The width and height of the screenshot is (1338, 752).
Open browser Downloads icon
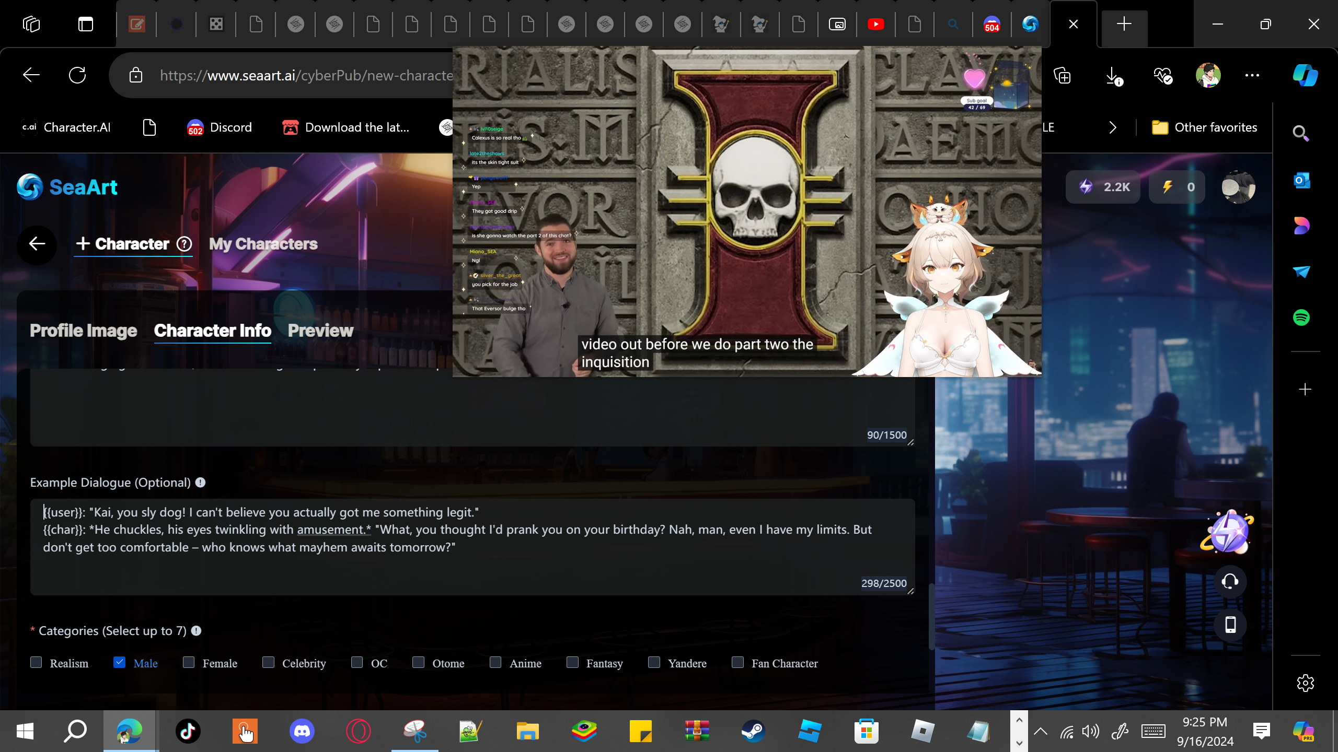coord(1113,76)
